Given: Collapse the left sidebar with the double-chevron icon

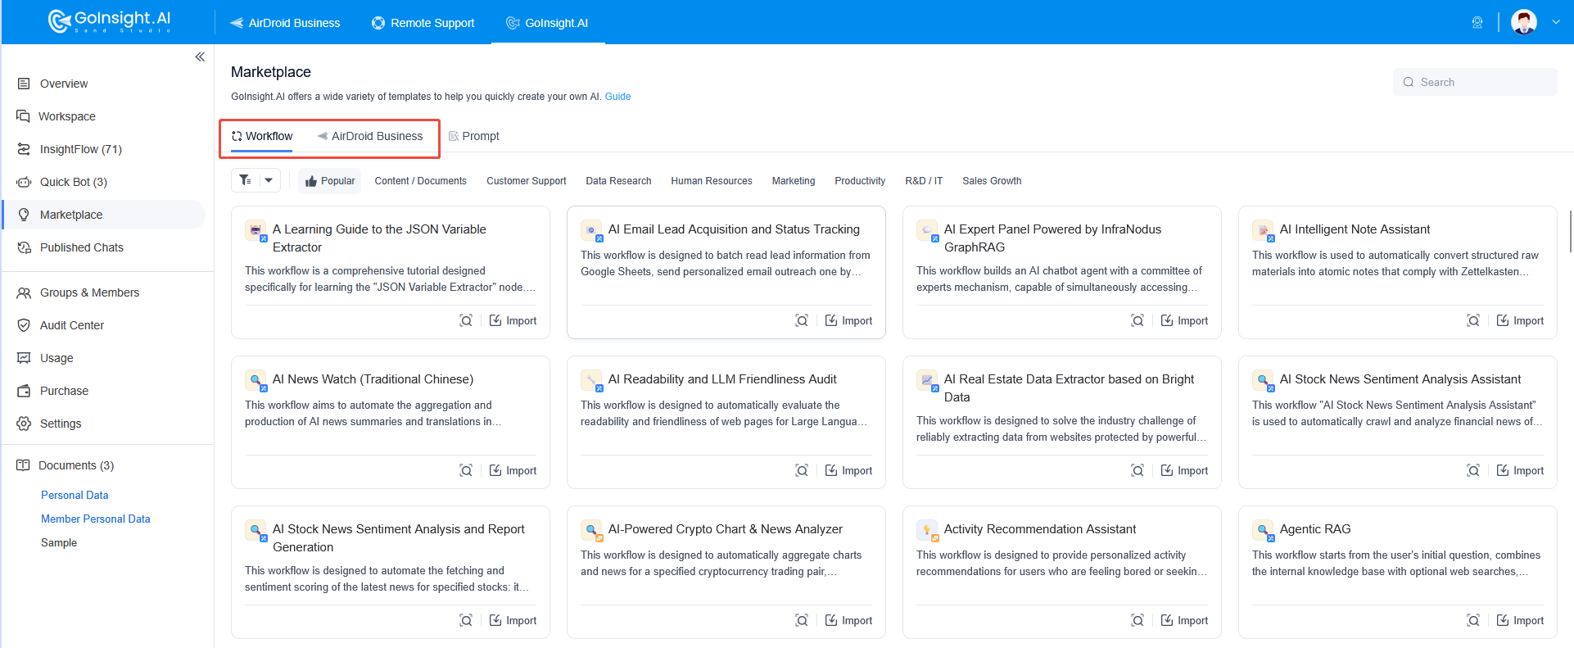Looking at the screenshot, I should 200,57.
